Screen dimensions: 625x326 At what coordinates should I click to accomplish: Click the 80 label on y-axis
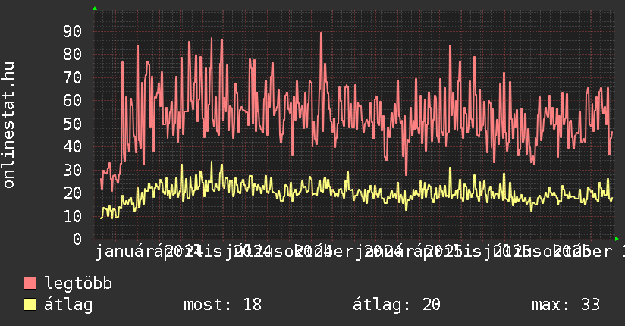[x=72, y=54]
